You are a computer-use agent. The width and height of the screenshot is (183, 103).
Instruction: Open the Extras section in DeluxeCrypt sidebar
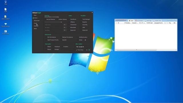[36, 18]
